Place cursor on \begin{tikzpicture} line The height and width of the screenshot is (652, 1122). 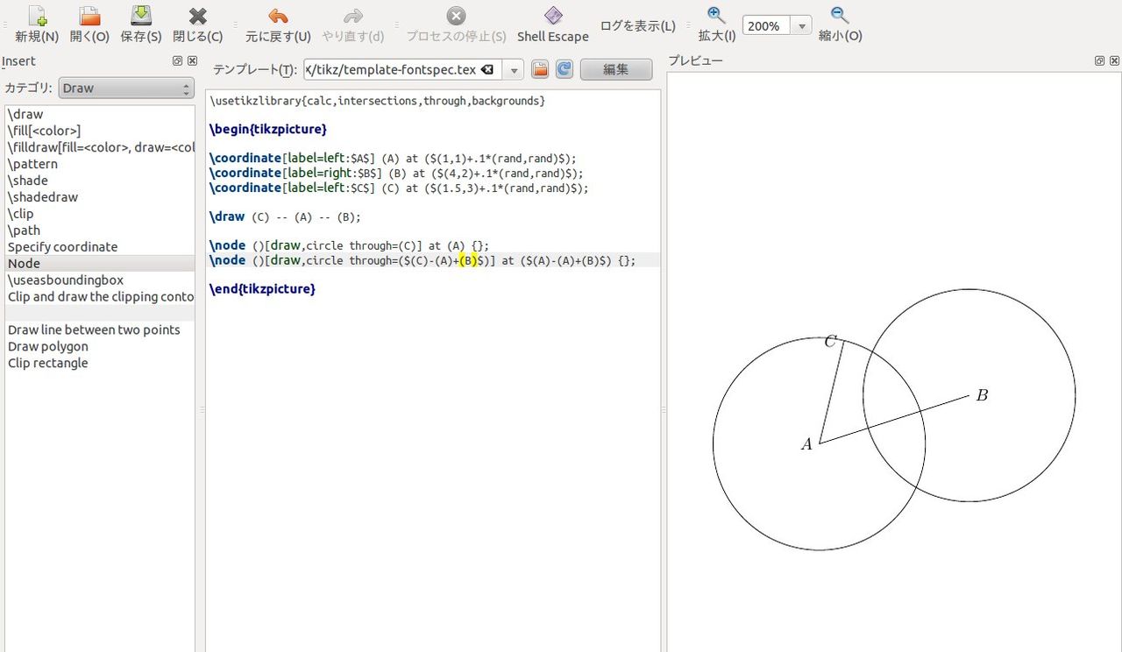268,129
